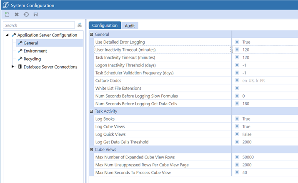Click in the Search input field

(x=39, y=25)
